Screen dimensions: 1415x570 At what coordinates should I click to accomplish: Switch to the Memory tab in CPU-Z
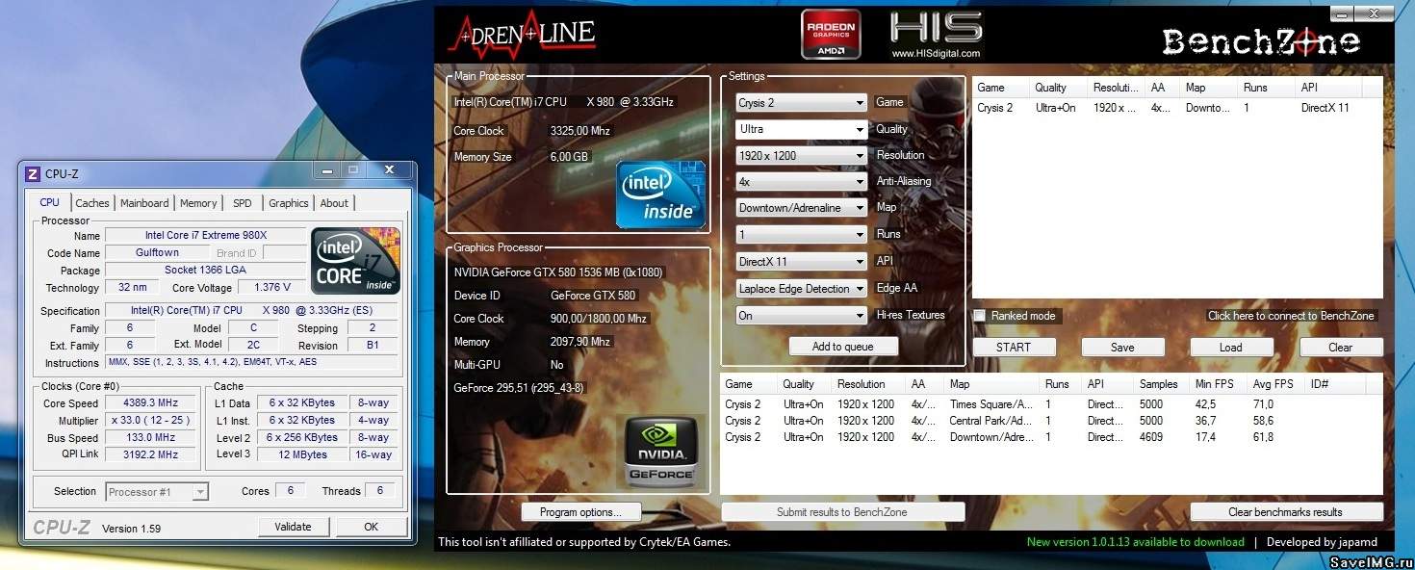[198, 203]
